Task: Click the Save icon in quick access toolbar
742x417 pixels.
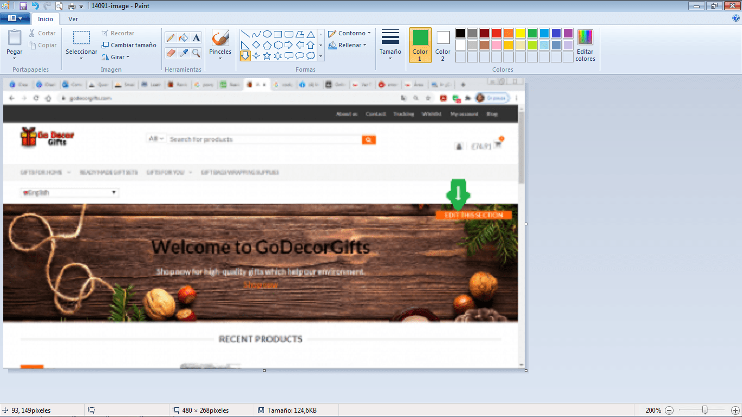Action: (23, 6)
